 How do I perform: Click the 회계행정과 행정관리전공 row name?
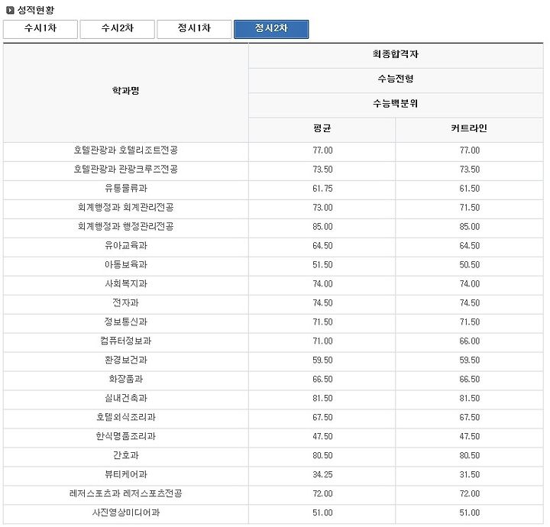(125, 227)
